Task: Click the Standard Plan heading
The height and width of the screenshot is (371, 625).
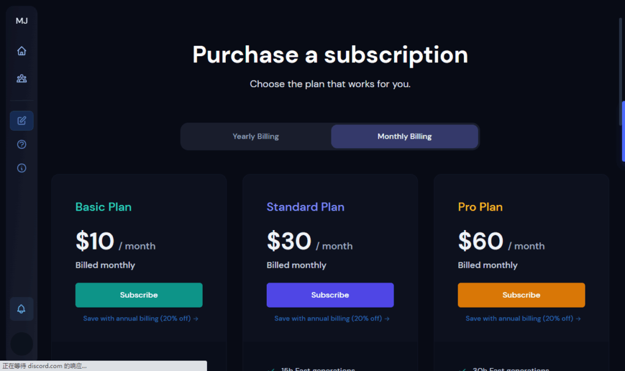Action: [x=305, y=207]
